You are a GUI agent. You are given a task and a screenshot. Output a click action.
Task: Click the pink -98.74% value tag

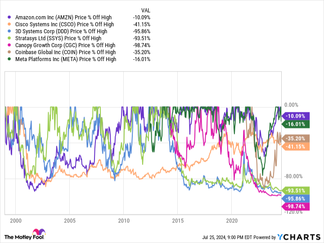(x=296, y=207)
